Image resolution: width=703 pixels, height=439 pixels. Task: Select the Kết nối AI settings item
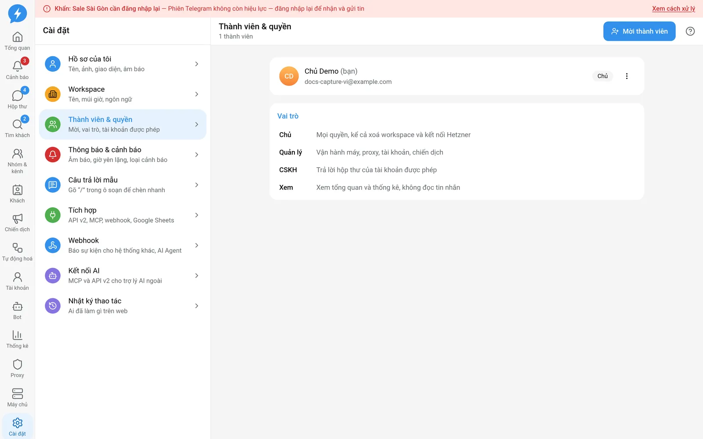(x=123, y=276)
